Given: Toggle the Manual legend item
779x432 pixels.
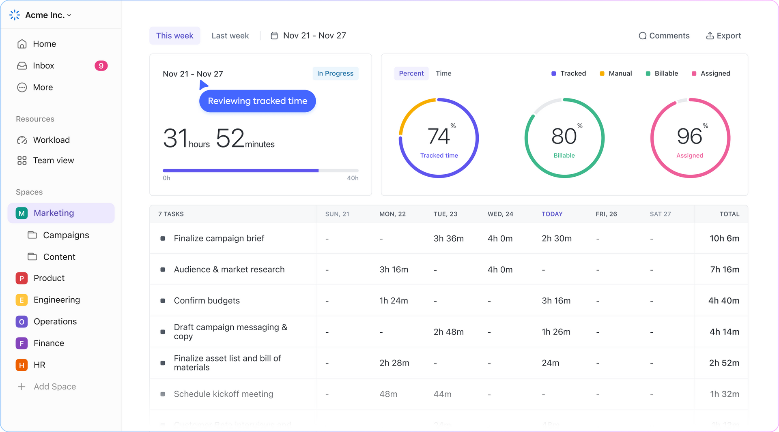Looking at the screenshot, I should tap(615, 73).
